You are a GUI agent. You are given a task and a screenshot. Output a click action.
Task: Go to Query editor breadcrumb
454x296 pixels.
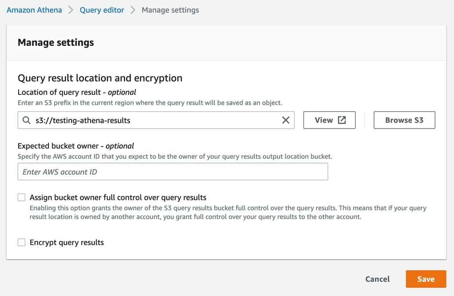[102, 10]
